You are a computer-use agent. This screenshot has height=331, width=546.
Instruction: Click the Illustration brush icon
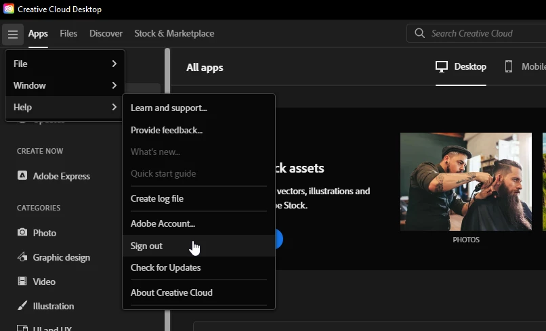pos(22,305)
